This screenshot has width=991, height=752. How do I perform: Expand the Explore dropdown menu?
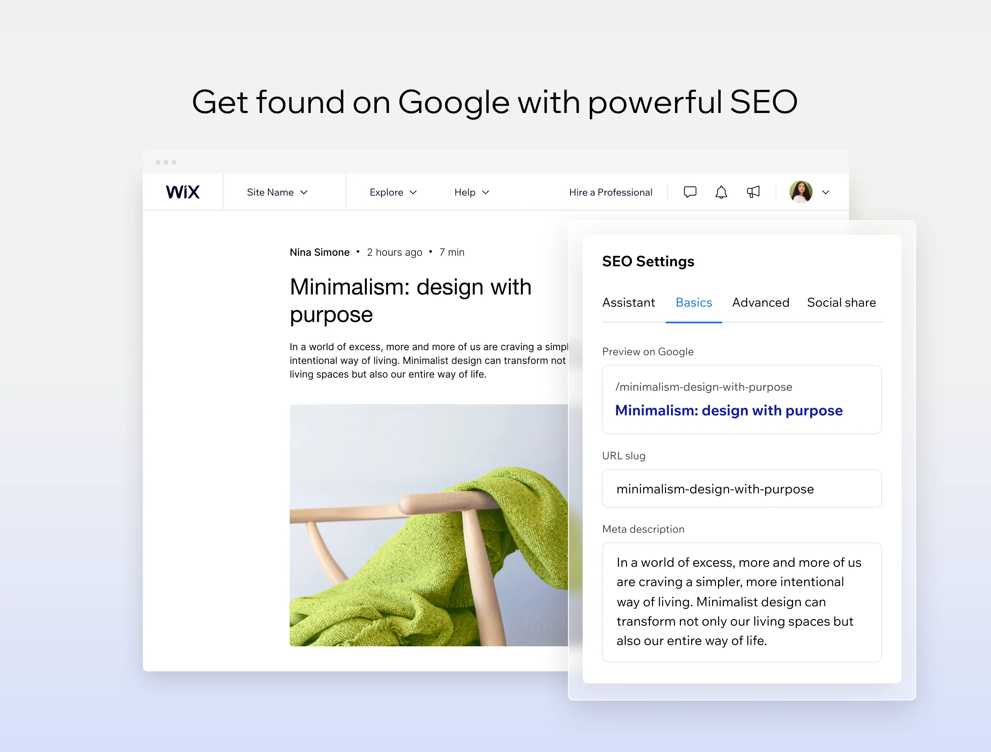(x=393, y=193)
